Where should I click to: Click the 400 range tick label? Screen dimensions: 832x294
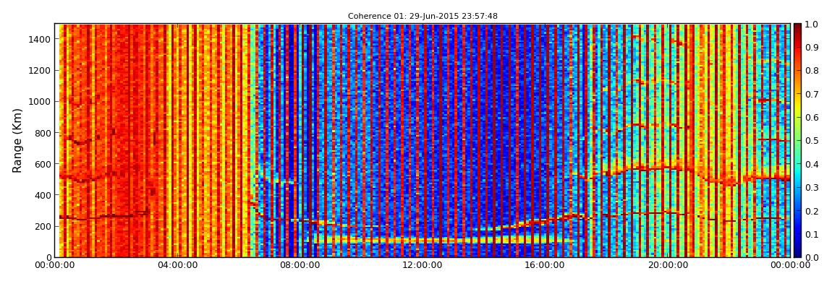43,196
